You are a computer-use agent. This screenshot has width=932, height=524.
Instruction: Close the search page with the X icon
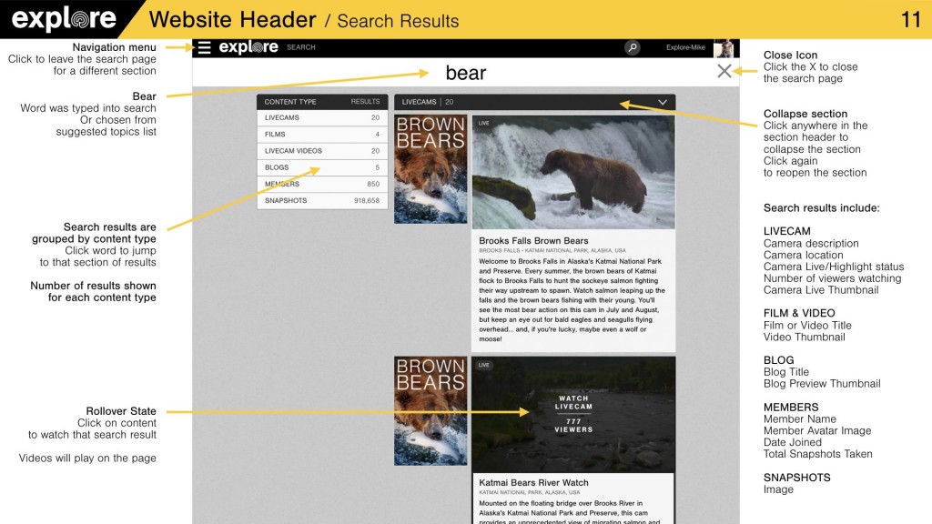pyautogui.click(x=724, y=71)
